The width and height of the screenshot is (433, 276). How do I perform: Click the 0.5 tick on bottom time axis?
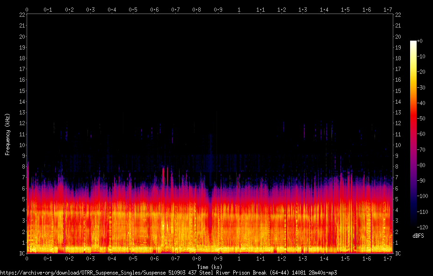[133, 259]
